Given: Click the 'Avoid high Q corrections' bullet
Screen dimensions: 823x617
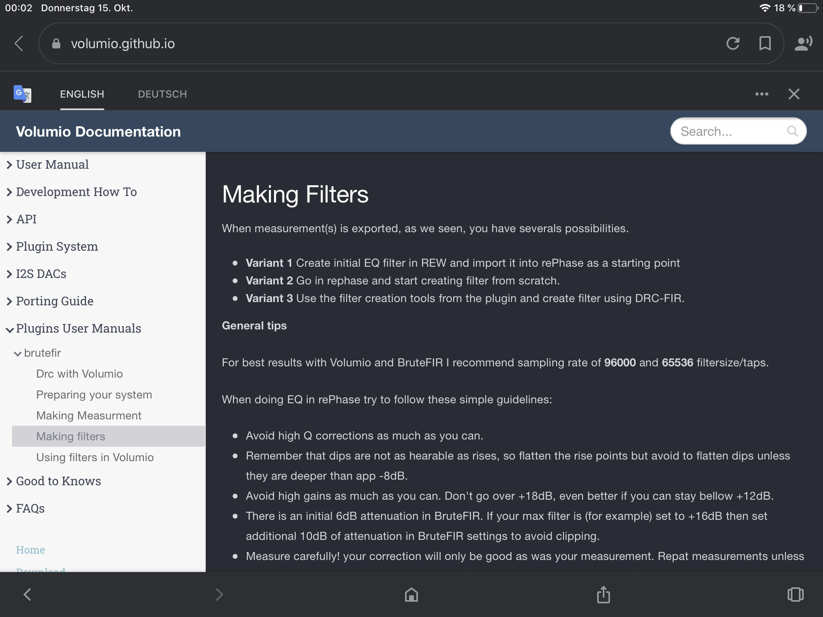Looking at the screenshot, I should click(364, 435).
